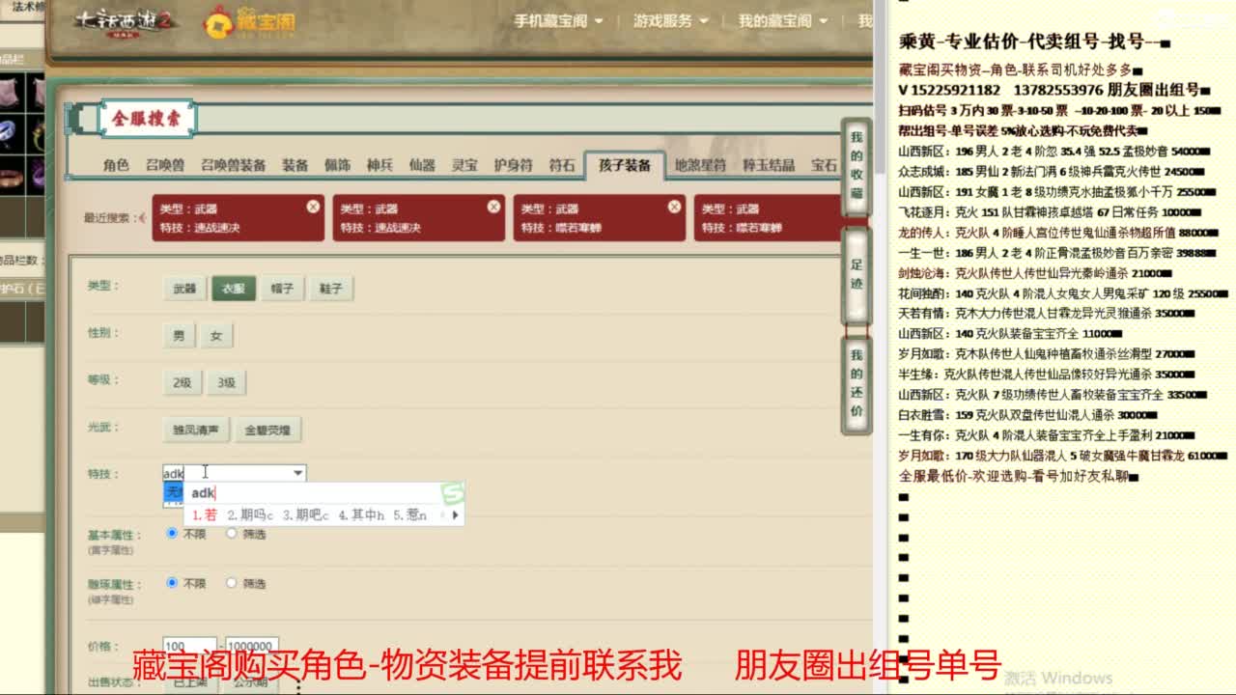The image size is (1236, 695).
Task: Pick IME candidate 3.期吧
Action: [x=306, y=515]
